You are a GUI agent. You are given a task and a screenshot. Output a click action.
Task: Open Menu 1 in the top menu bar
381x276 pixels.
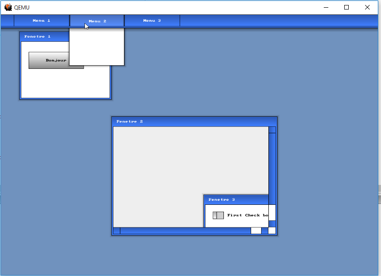(x=41, y=20)
